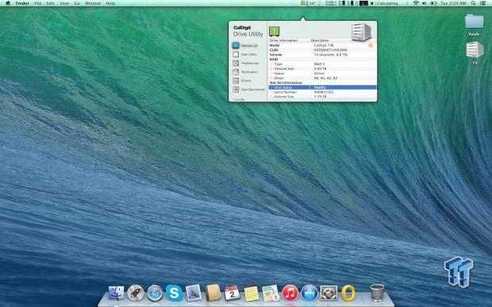Click the orange badge beside Model row

click(371, 45)
